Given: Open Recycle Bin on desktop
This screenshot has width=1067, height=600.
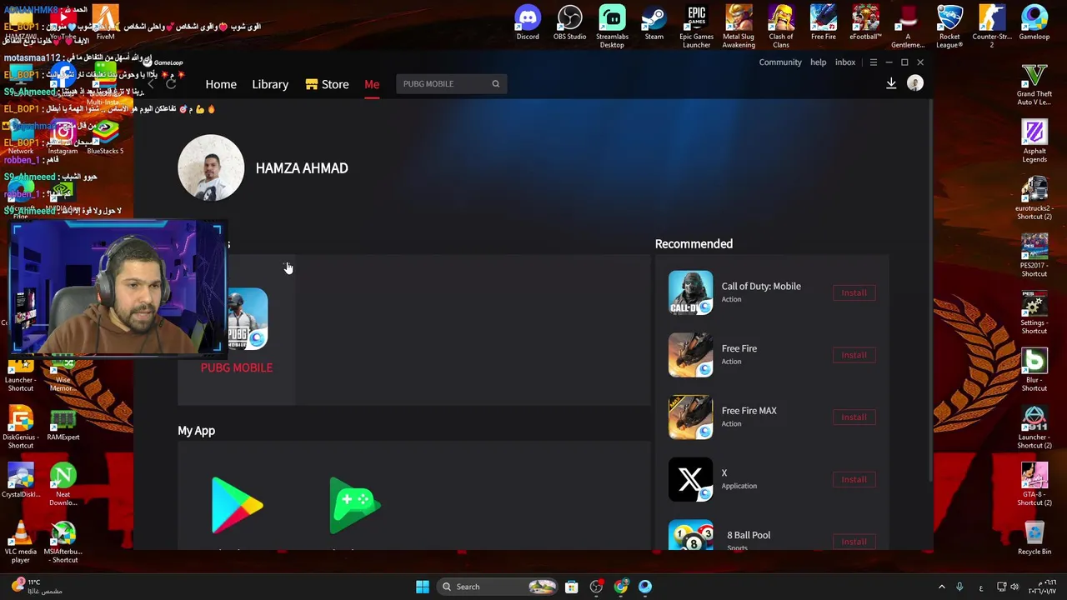Looking at the screenshot, I should (1034, 539).
